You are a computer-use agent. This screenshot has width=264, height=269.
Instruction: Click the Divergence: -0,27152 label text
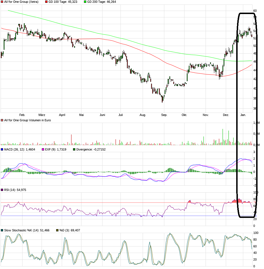(x=91, y=150)
